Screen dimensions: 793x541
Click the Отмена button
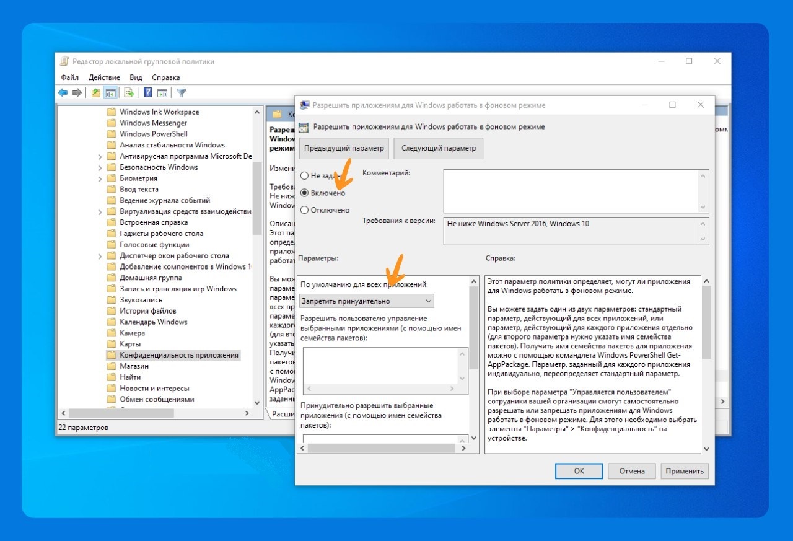[x=632, y=471]
